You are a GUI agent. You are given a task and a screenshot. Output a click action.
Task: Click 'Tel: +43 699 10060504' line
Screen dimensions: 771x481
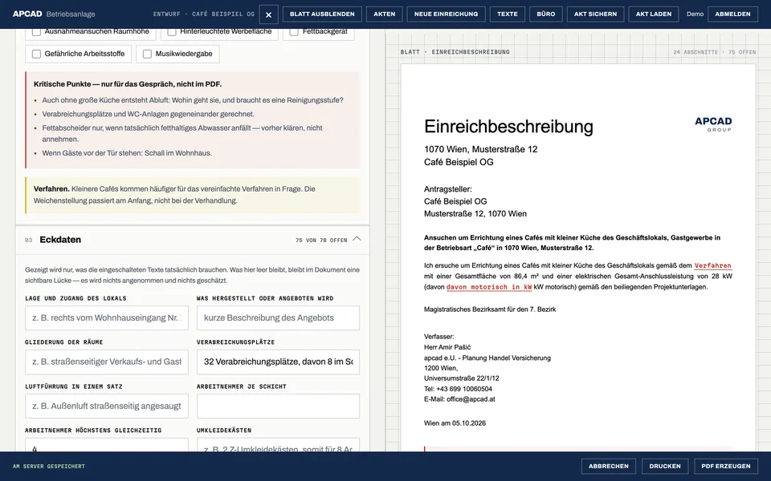pos(458,389)
